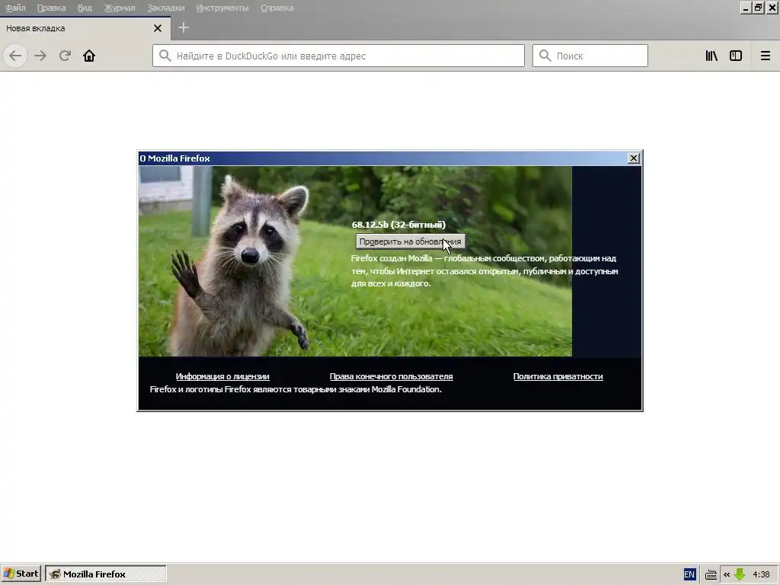
Task: Toggle the sidebar panel icon
Action: [736, 56]
